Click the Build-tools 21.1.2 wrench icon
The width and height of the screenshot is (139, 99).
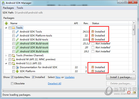[17, 44]
